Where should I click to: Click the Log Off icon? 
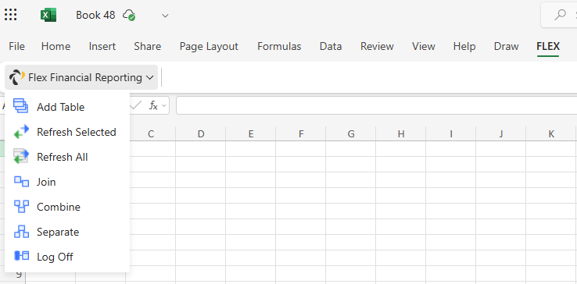(x=21, y=256)
